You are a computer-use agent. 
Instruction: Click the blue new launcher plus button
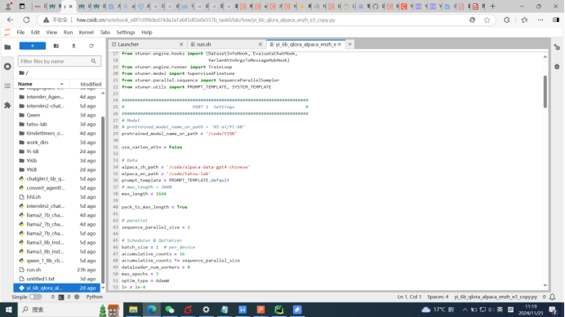33,46
